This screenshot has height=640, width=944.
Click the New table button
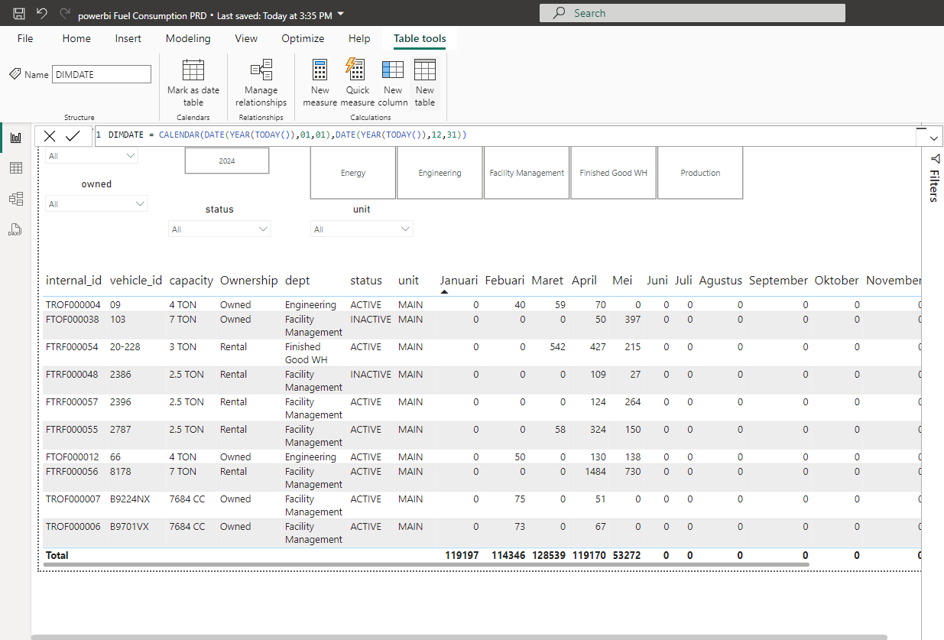tap(425, 83)
